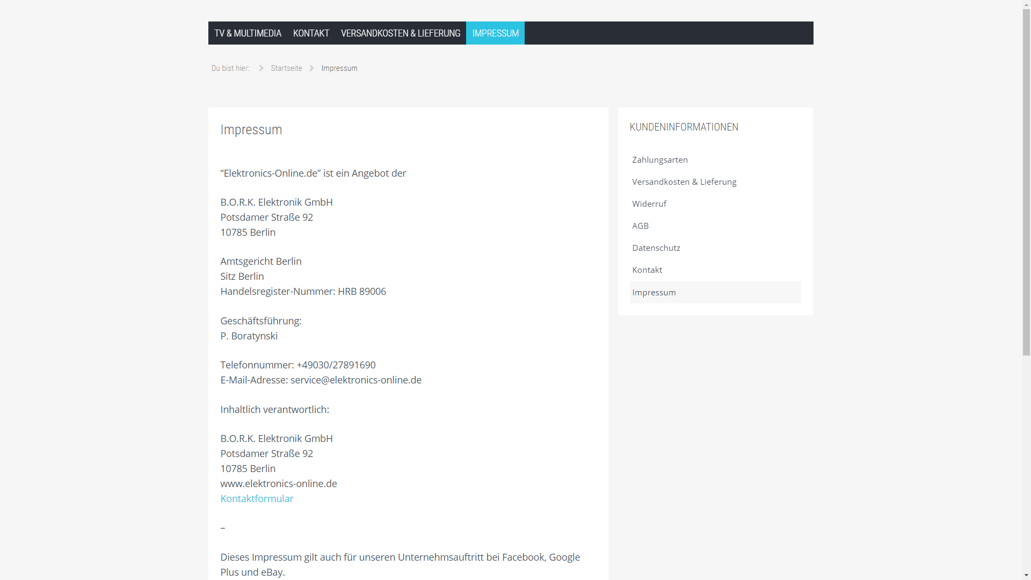Image resolution: width=1031 pixels, height=580 pixels.
Task: Open Zahlungsarten in the sidebar
Action: coord(715,160)
